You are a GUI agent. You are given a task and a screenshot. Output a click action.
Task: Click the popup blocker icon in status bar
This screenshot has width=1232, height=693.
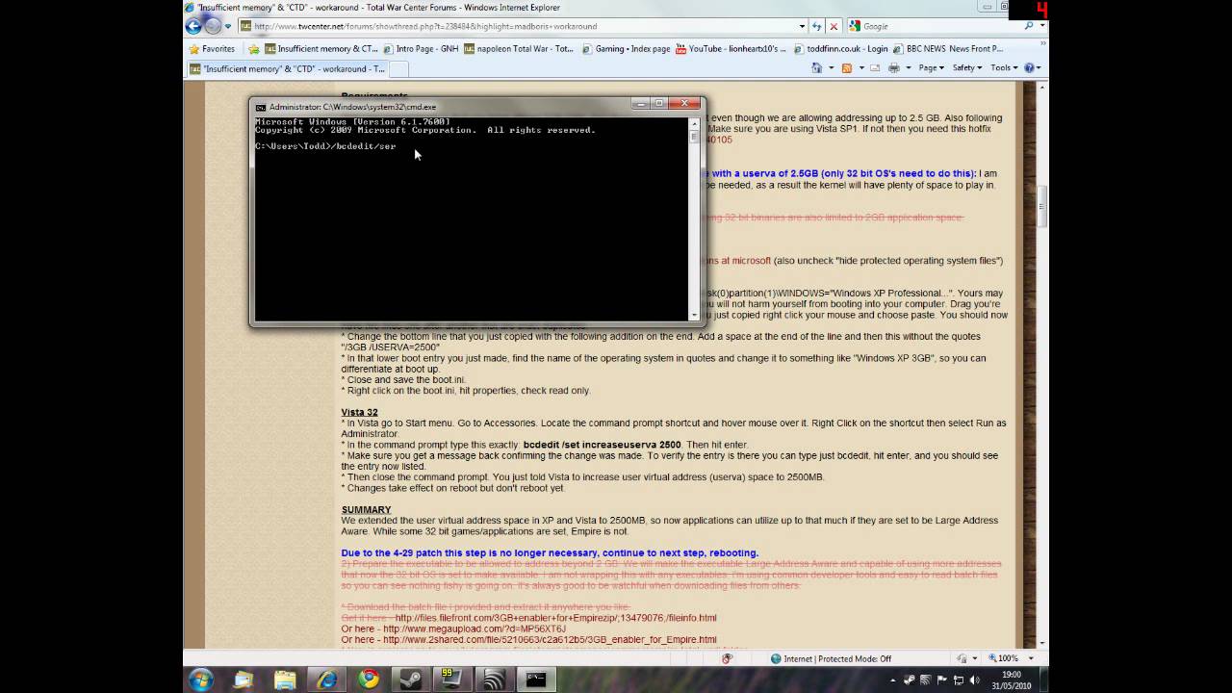tap(727, 658)
